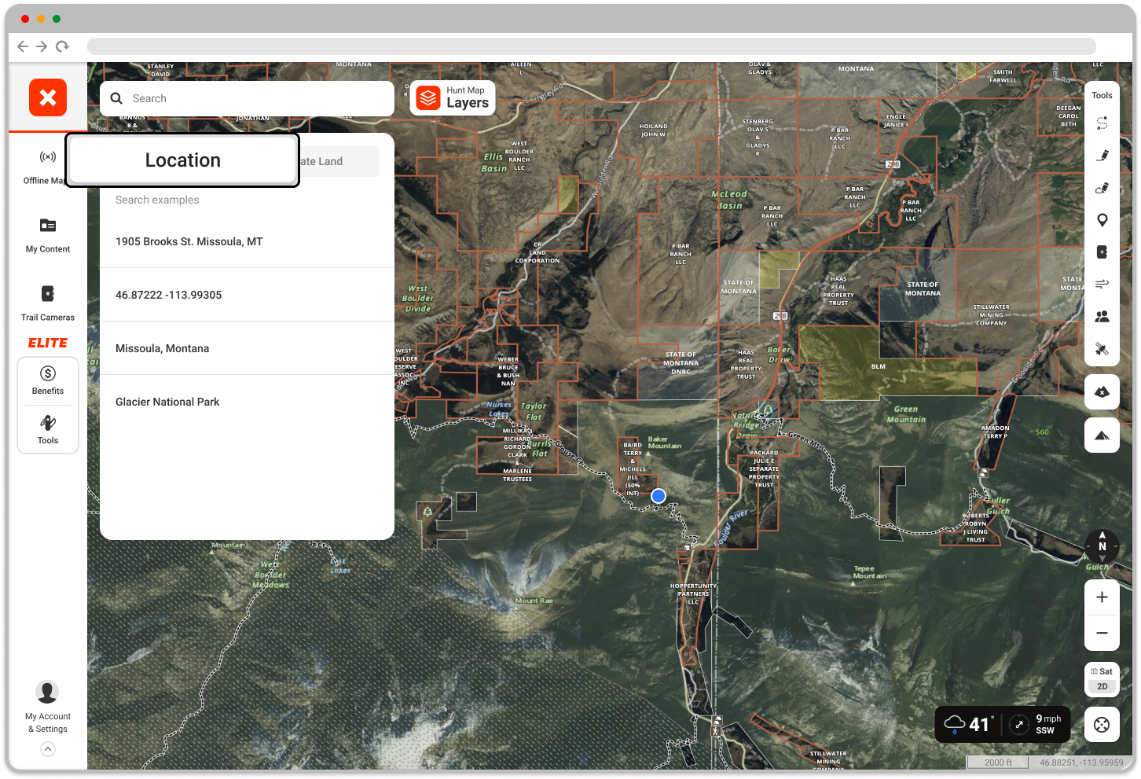
Task: Open the Satellite tracking tool
Action: [1102, 349]
